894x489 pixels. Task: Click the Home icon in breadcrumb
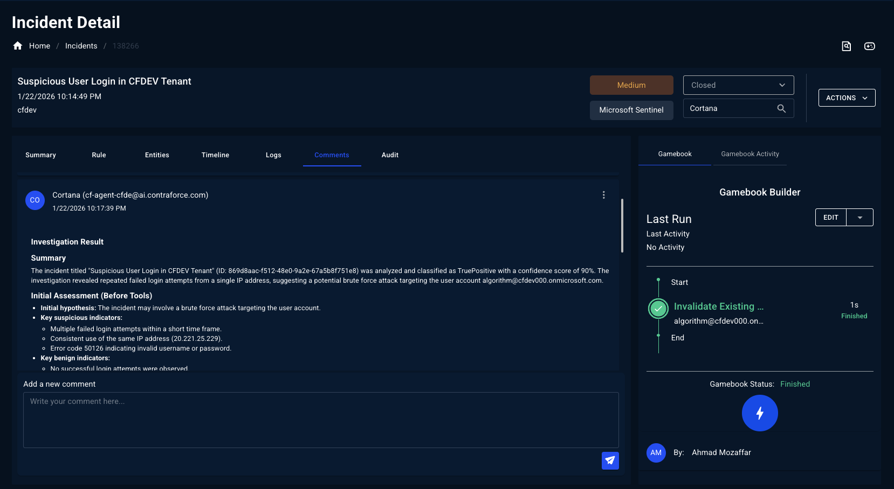point(17,46)
